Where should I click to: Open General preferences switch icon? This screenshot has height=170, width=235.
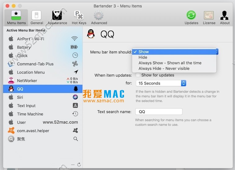pos(36,15)
